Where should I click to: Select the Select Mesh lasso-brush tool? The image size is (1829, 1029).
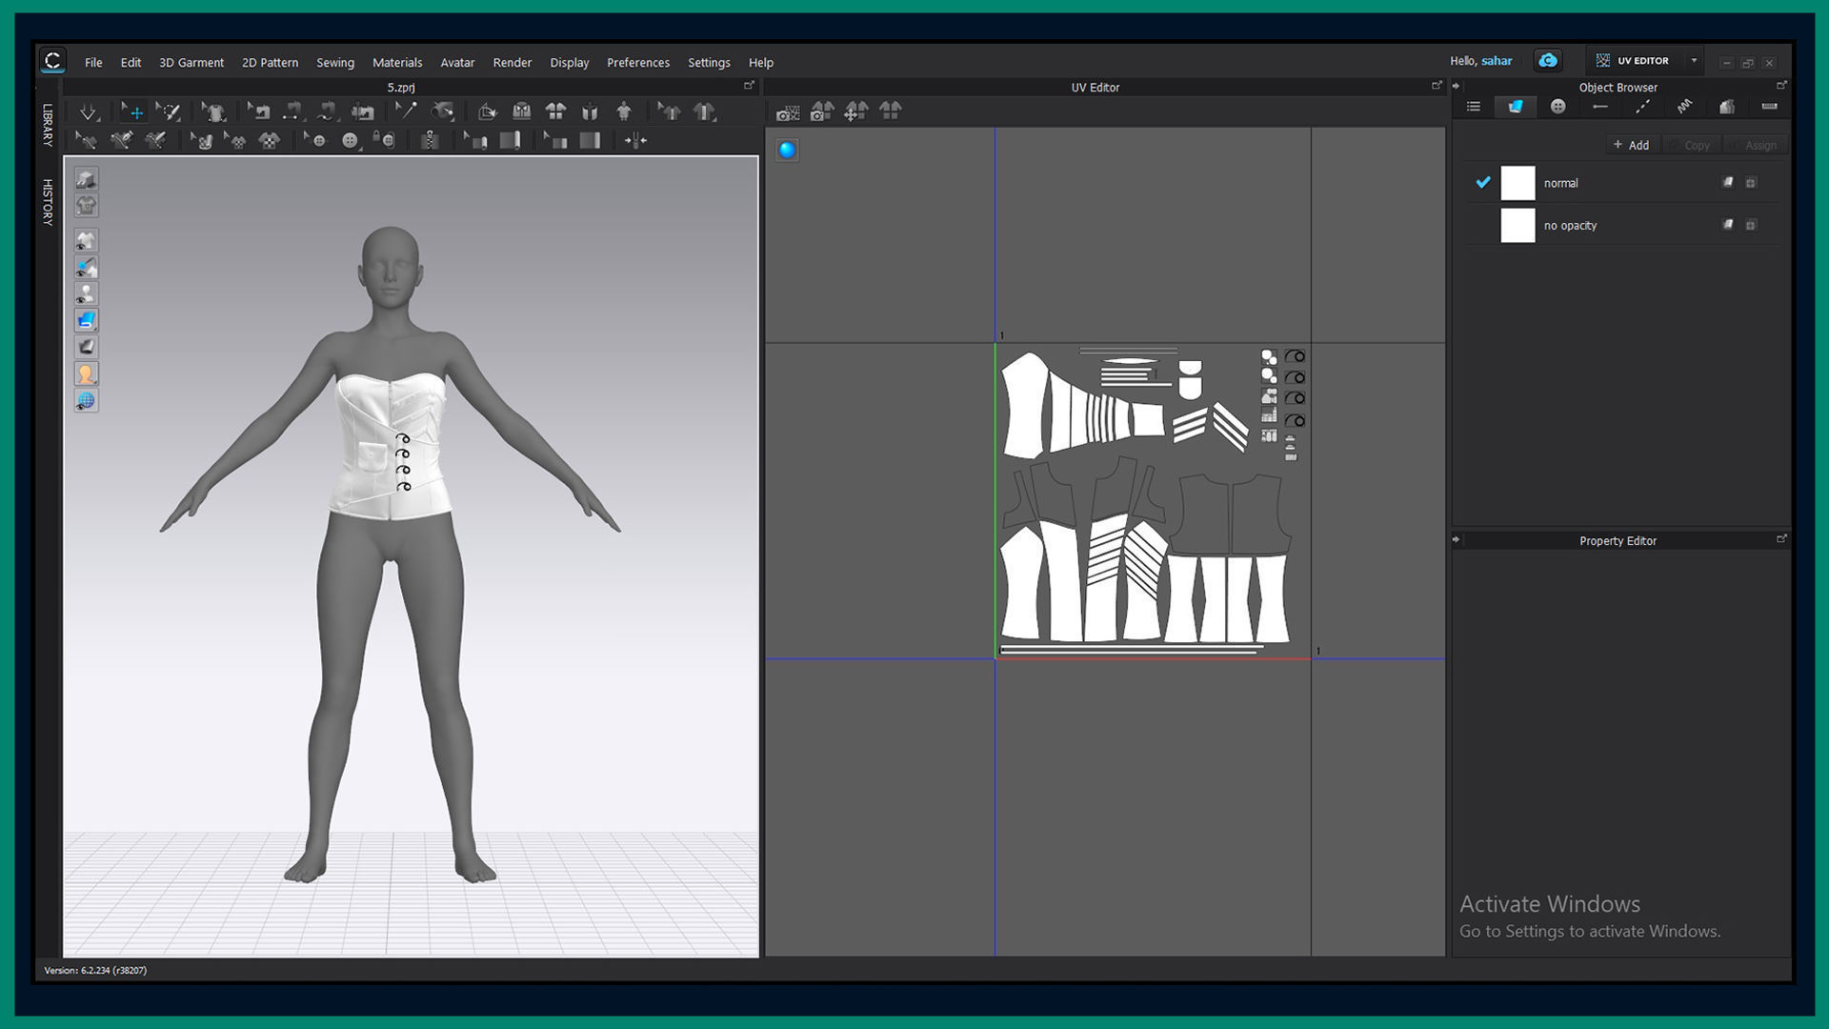pyautogui.click(x=169, y=111)
